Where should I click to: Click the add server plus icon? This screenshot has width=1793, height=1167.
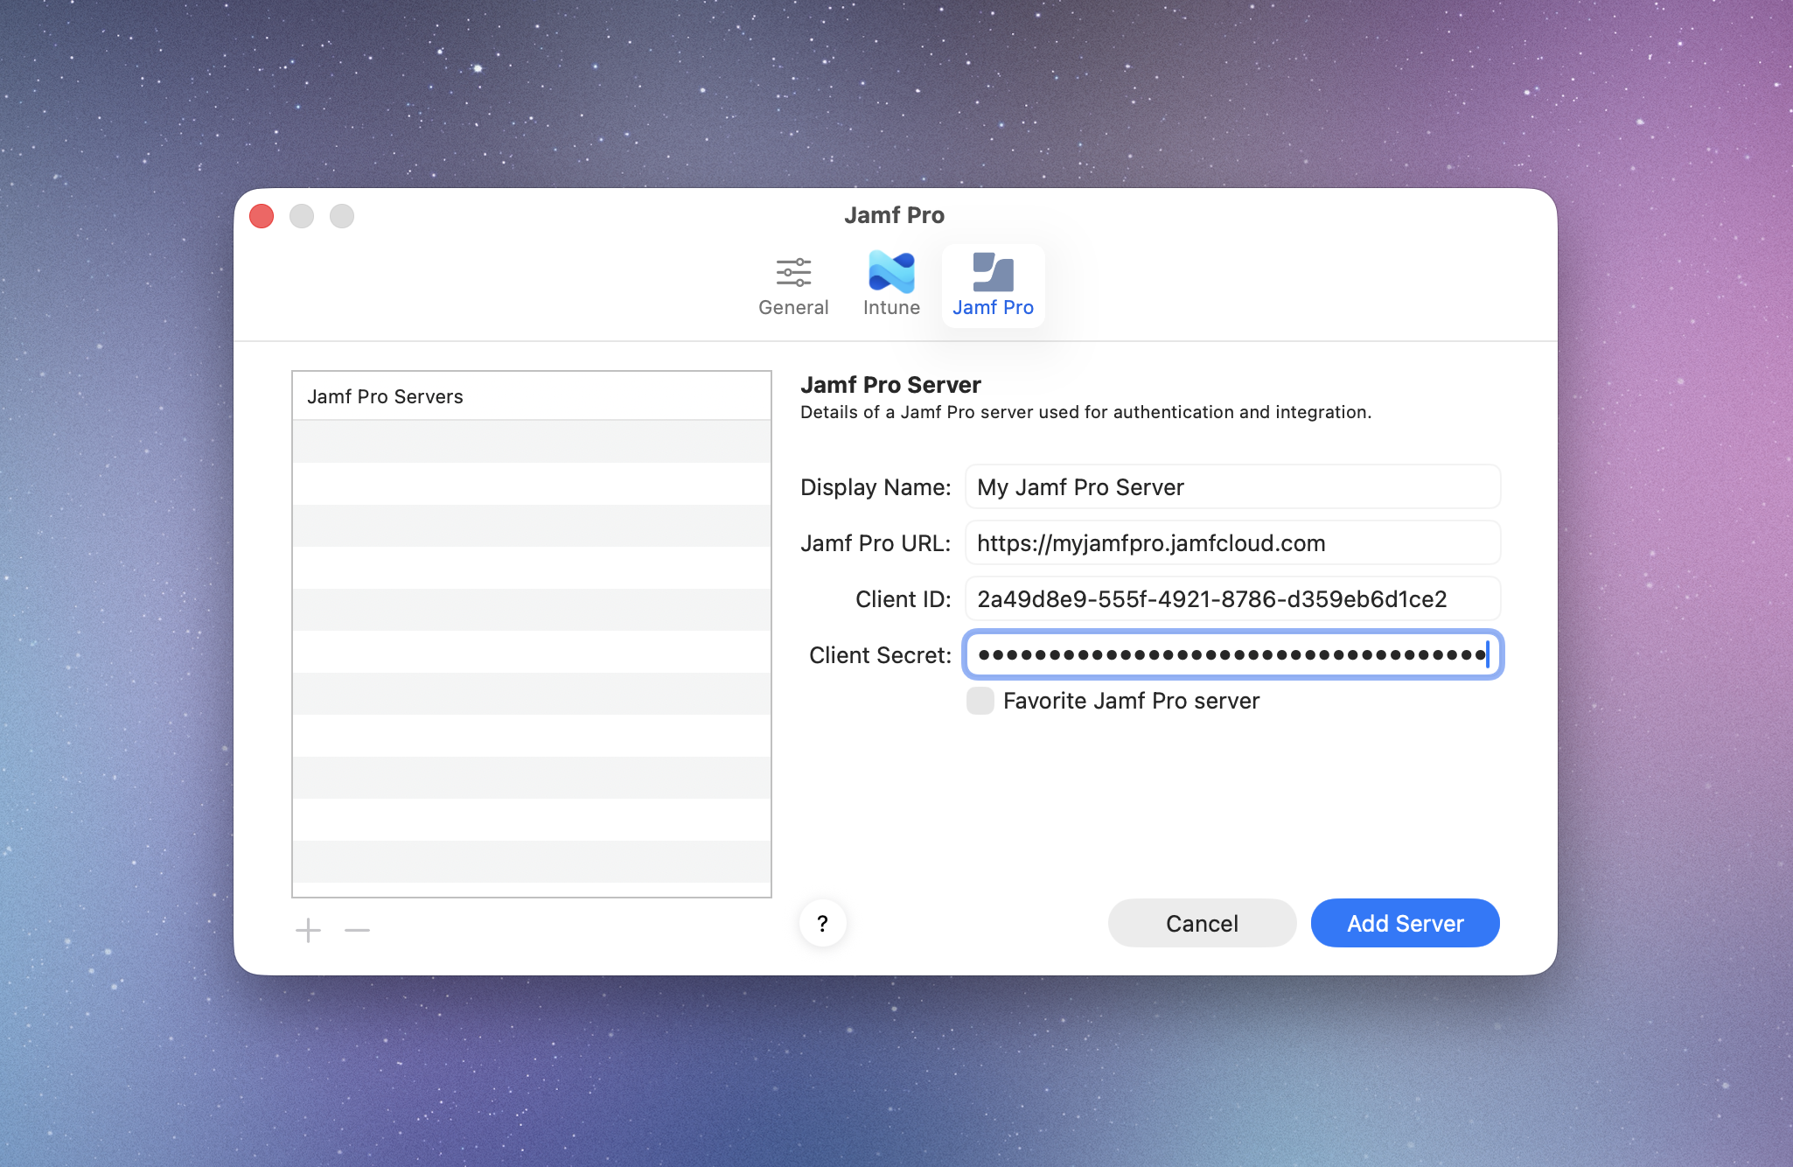tap(308, 930)
